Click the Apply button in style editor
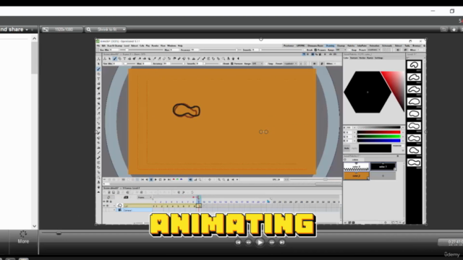Image resolution: width=463 pixels, height=260 pixels. point(354,148)
